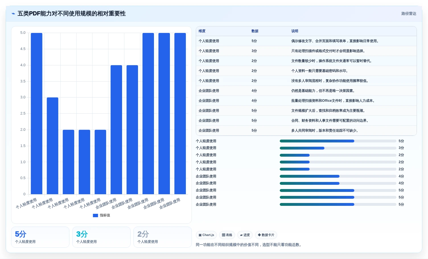The width and height of the screenshot is (428, 259).
Task: Open the 3分 个人轻度使用 summary card
Action: click(x=101, y=237)
